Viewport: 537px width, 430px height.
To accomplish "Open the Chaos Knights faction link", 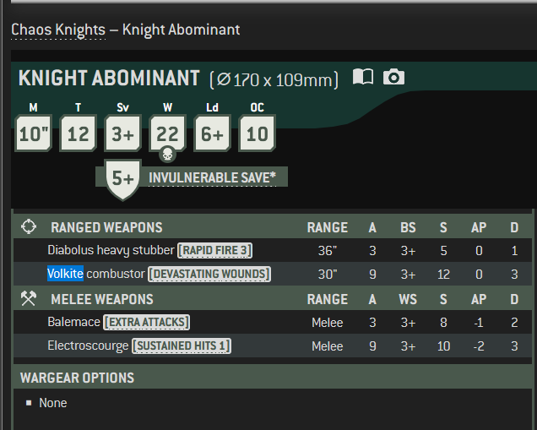I will click(x=58, y=30).
